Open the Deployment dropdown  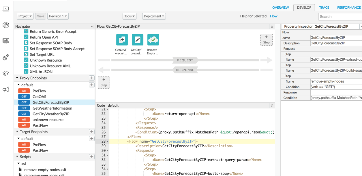[154, 16]
